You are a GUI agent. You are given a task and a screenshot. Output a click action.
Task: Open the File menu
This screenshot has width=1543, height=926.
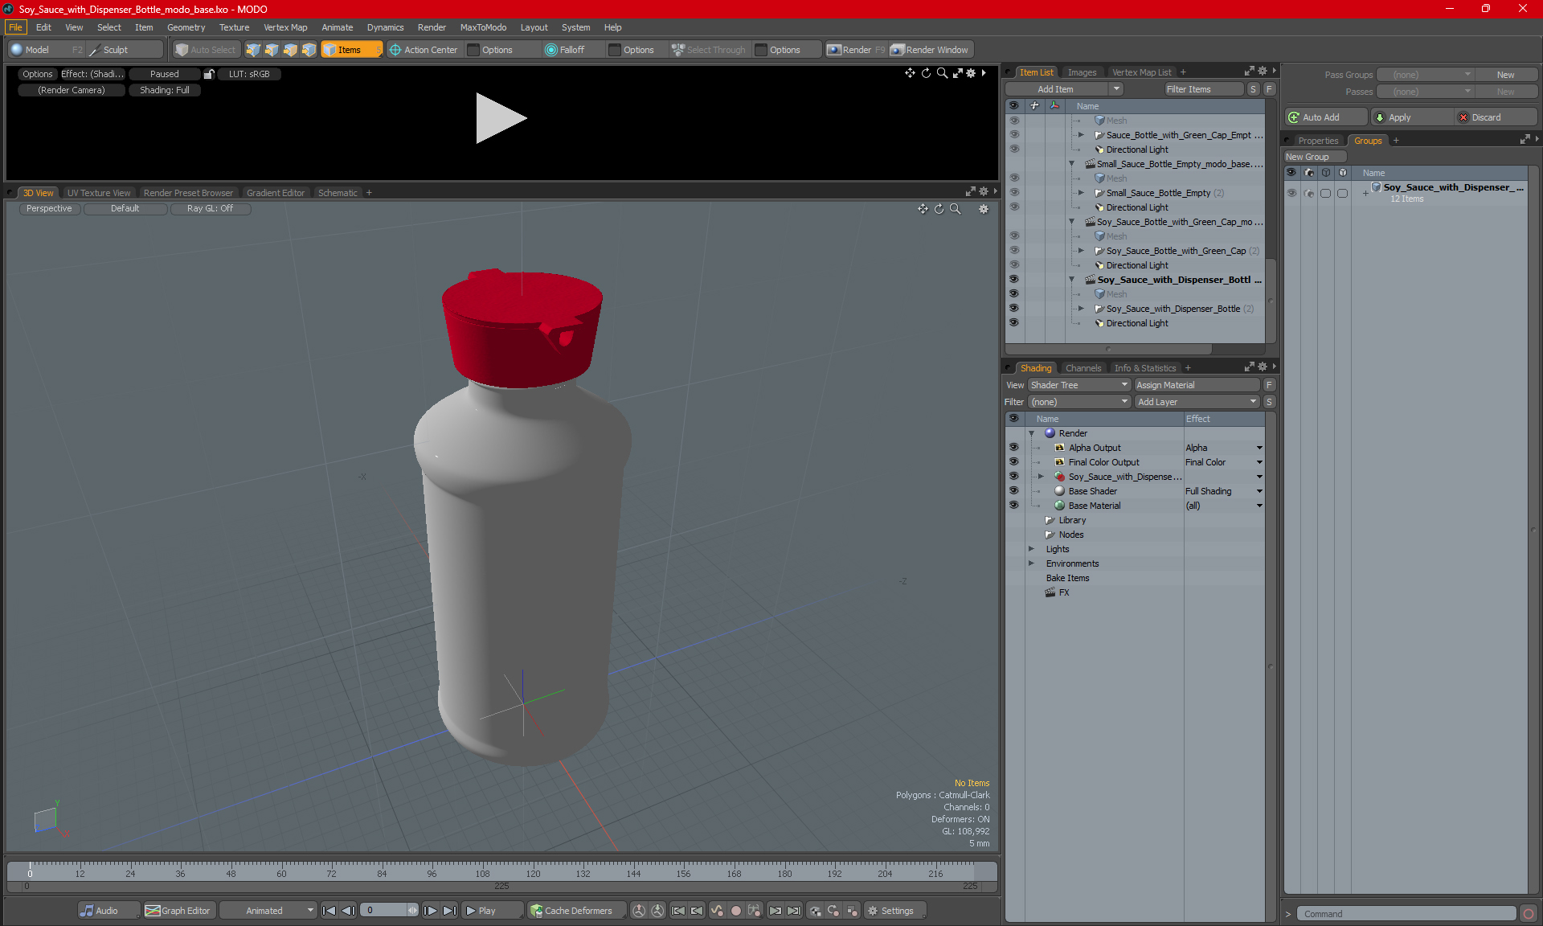pos(15,27)
